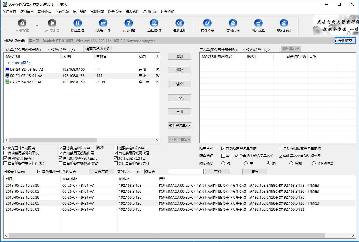The height and width of the screenshot is (242, 359).
Task: Open dropdown arrow next to 网段配置
Action: pyautogui.click(x=37, y=26)
